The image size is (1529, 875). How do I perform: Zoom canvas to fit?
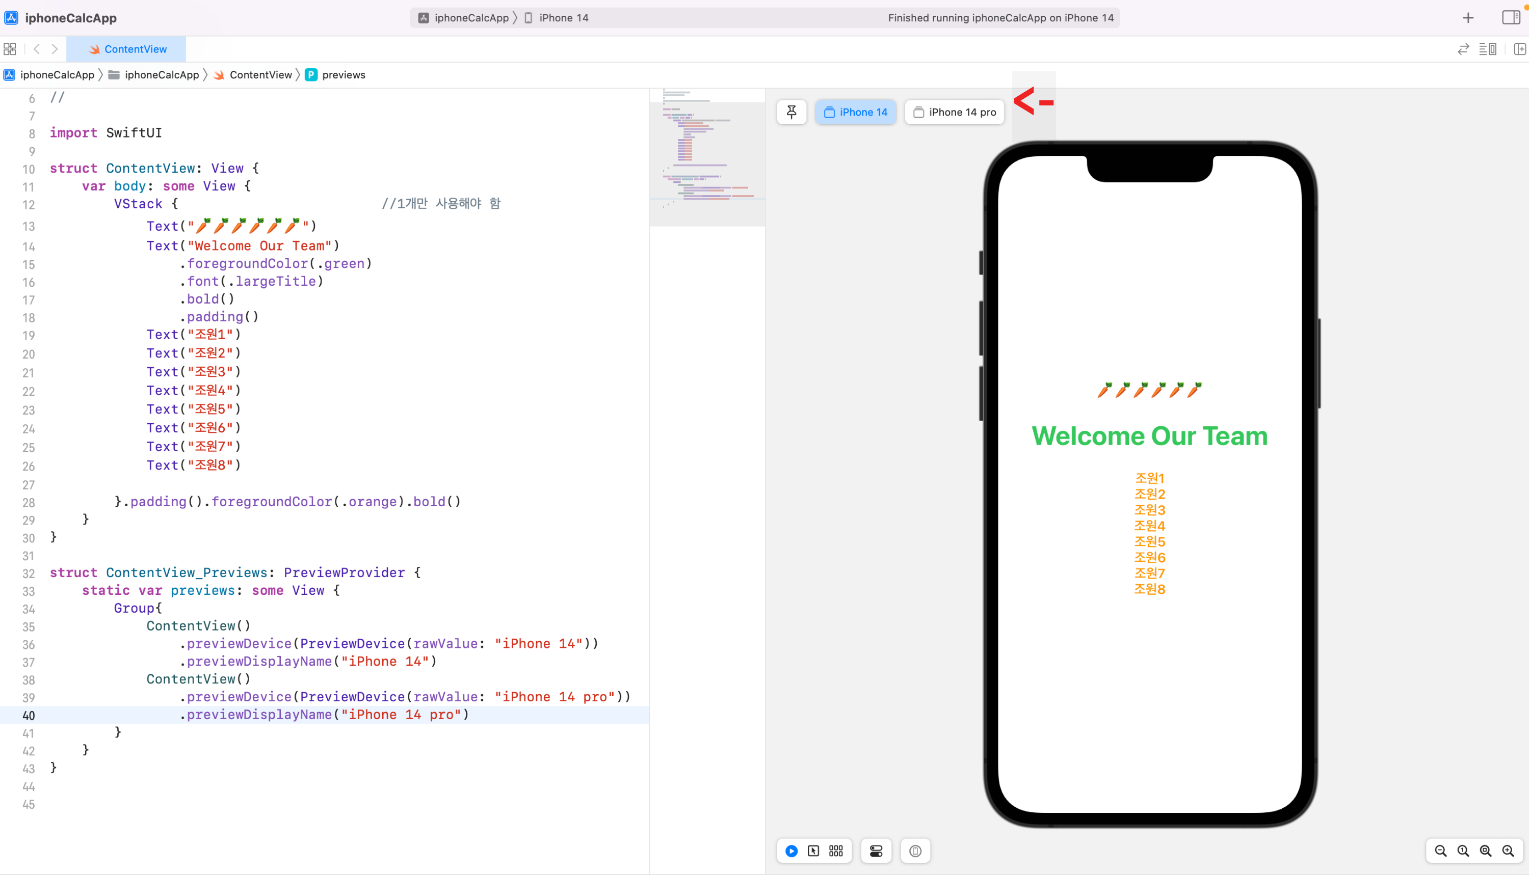(x=1485, y=851)
